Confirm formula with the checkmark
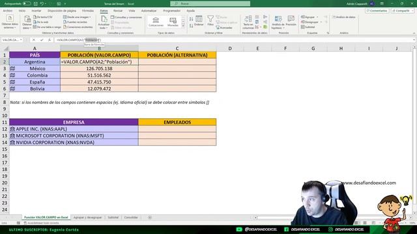417x234 pixels. coord(42,40)
